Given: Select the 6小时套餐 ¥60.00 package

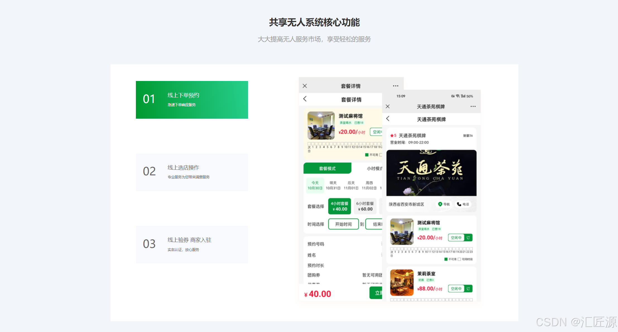Looking at the screenshot, I should 365,206.
